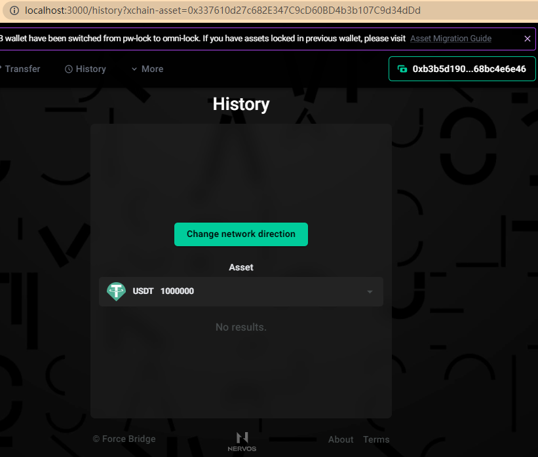Go to the Transfer tab
Viewport: 538px width, 457px height.
coord(20,69)
